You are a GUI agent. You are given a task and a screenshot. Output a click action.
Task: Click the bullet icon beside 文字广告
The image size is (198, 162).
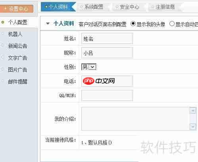tap(2, 57)
